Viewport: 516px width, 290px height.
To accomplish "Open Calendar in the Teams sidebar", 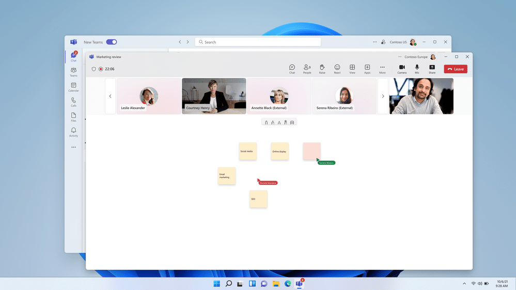I will (x=73, y=87).
